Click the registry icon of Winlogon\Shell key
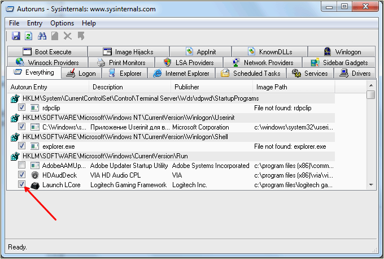Image resolution: width=384 pixels, height=259 pixels. [15, 137]
